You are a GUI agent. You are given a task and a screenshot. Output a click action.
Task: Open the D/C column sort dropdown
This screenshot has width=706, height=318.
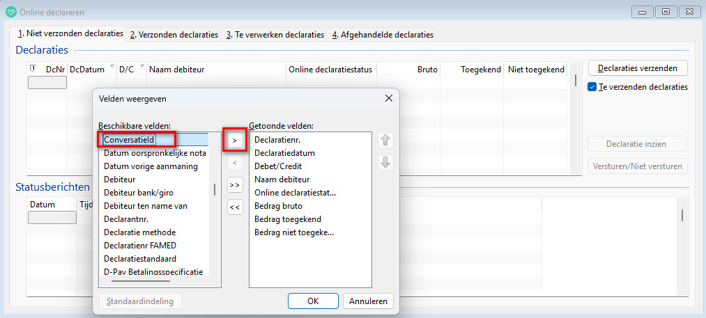point(142,67)
